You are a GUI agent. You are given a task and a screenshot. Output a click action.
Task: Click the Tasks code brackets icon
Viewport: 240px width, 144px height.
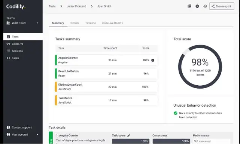[8, 58]
